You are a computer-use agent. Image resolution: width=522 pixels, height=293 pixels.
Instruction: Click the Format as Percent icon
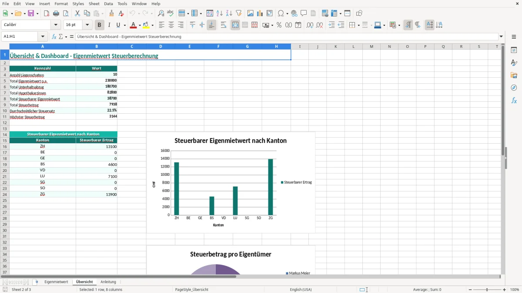coord(279,25)
